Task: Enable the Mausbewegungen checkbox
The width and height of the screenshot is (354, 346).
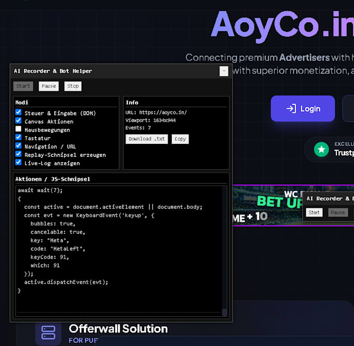Action: click(x=19, y=129)
